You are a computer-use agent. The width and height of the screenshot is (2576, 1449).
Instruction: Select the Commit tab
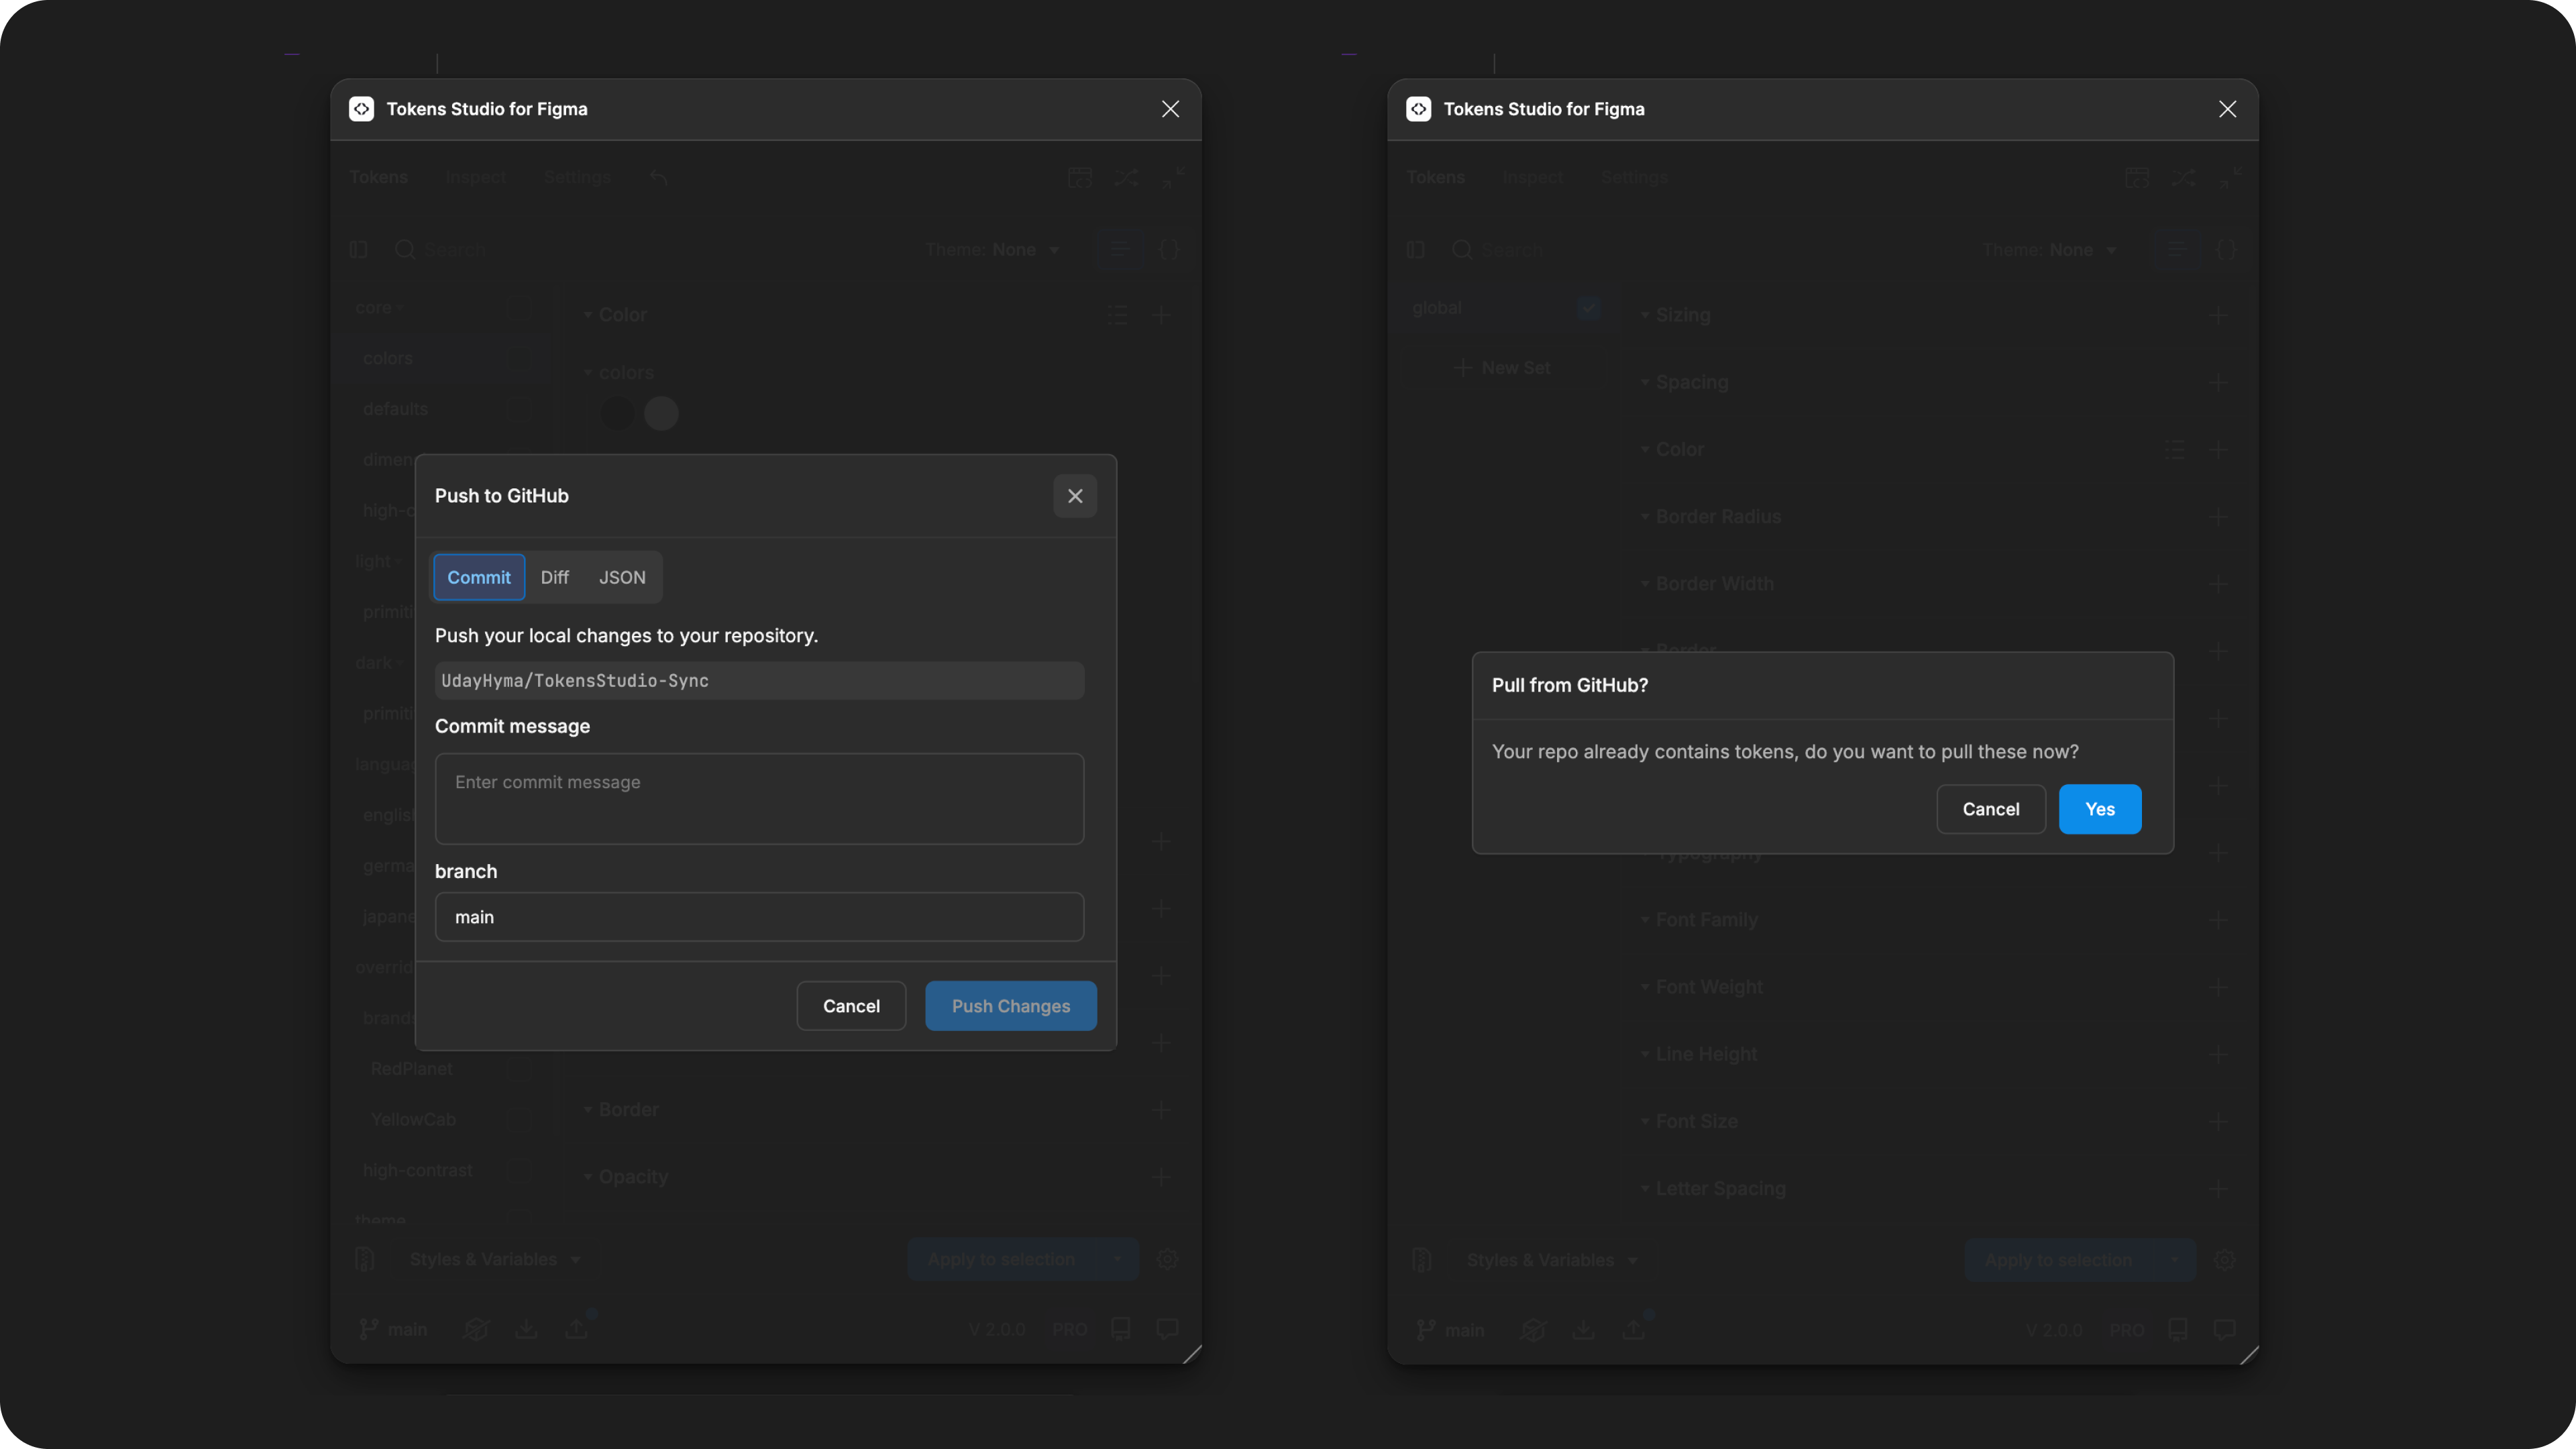[x=479, y=577]
